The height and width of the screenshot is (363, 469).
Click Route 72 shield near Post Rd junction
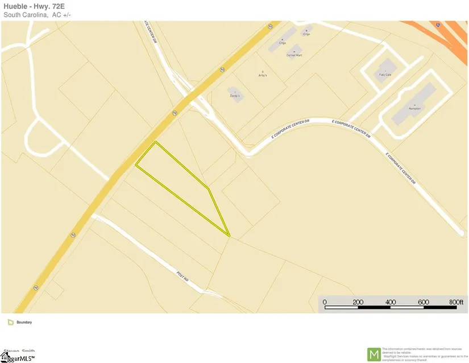(73, 235)
